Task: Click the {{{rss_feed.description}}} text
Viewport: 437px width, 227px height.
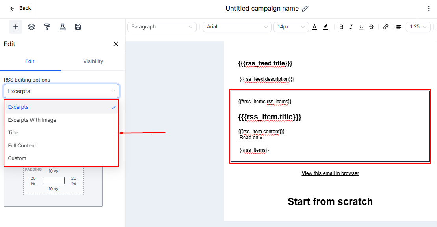Action: (x=267, y=79)
